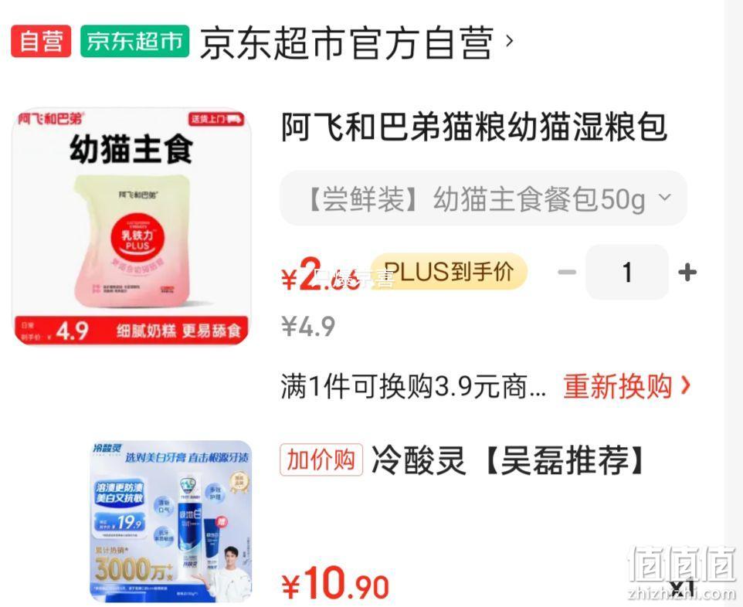Viewport: 743px width, 607px height.
Task: Open 京东超市官方自营 store page
Action: pos(346,42)
